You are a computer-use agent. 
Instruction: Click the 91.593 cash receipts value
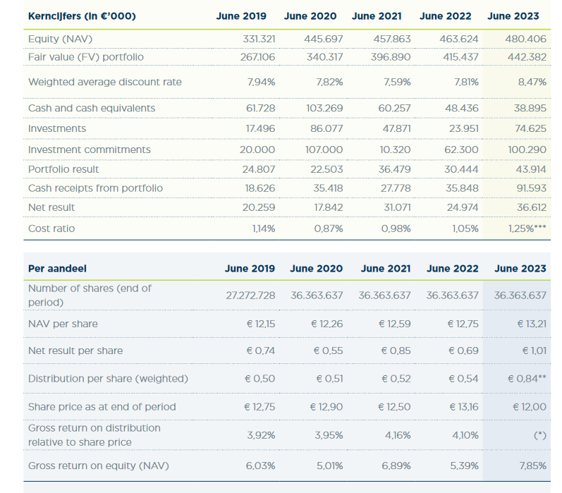click(x=531, y=188)
